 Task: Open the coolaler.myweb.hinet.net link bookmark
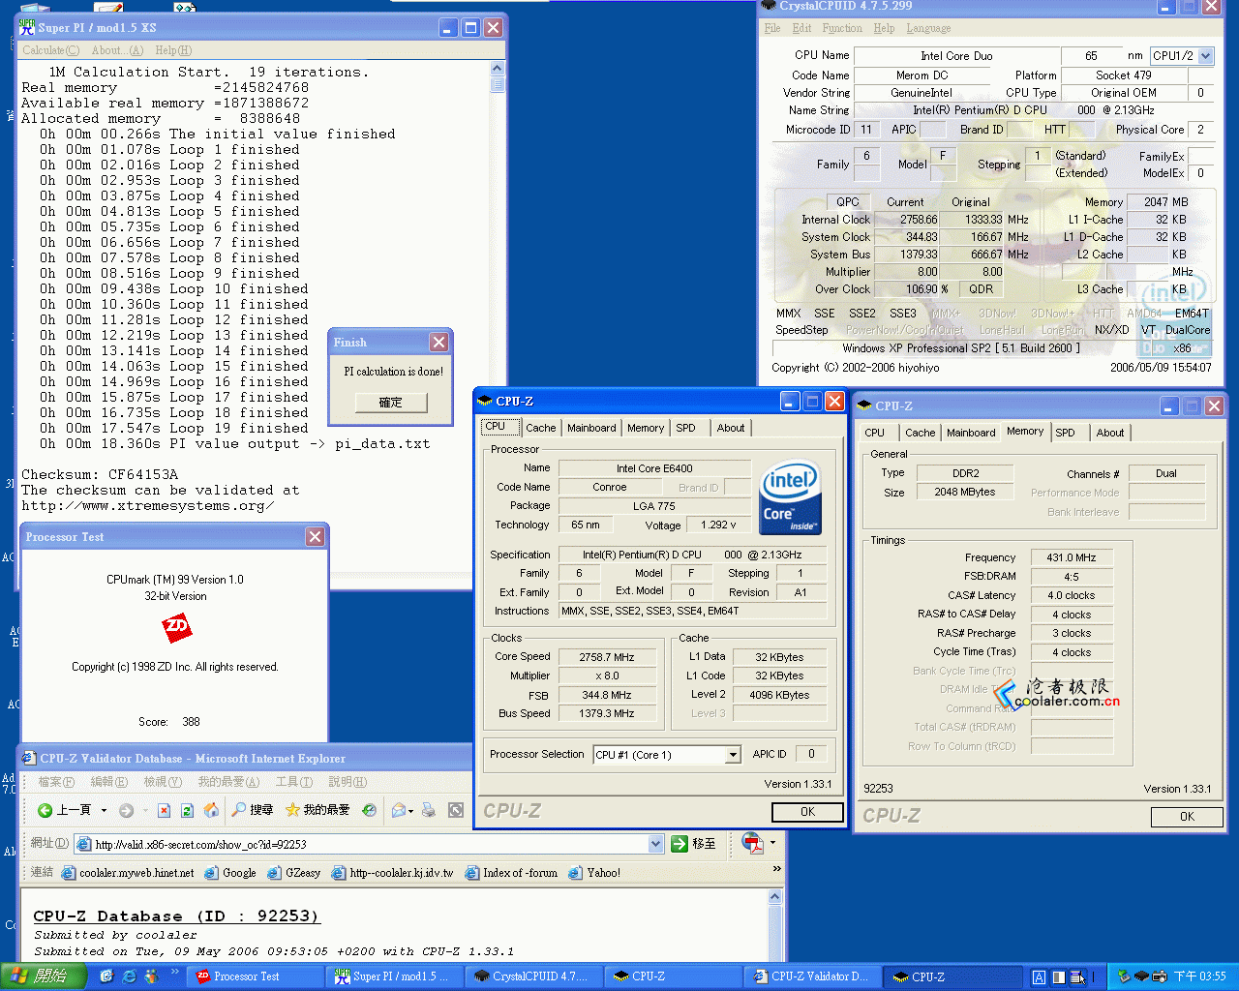click(x=127, y=873)
